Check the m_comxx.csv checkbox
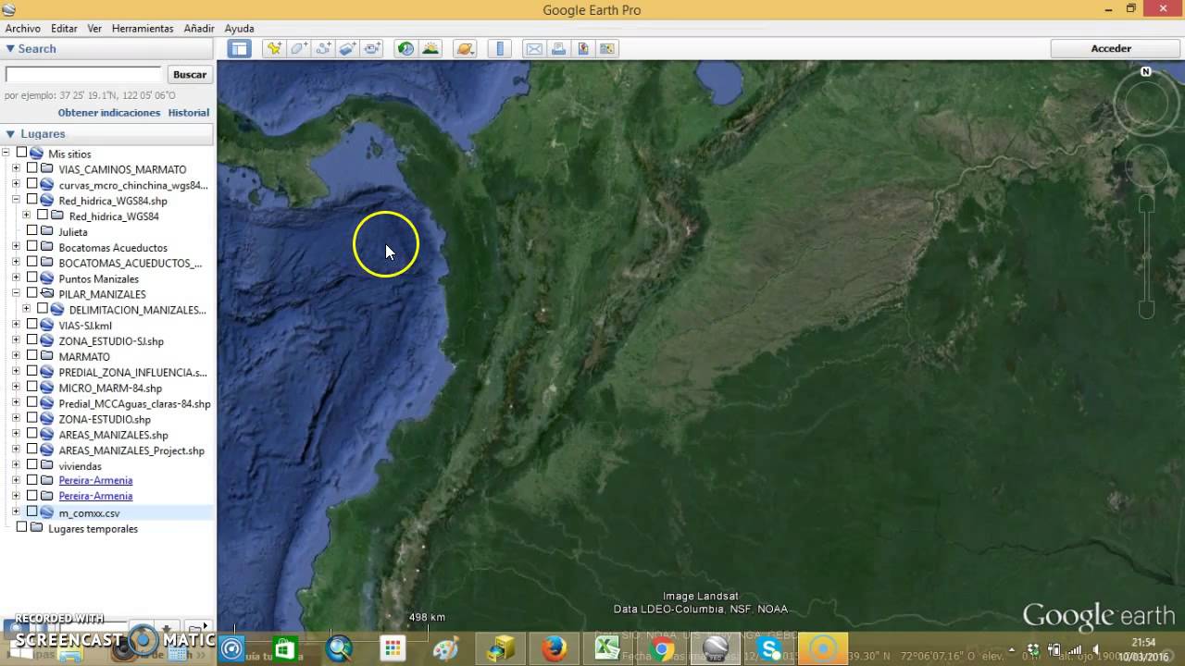The image size is (1185, 666). click(32, 512)
